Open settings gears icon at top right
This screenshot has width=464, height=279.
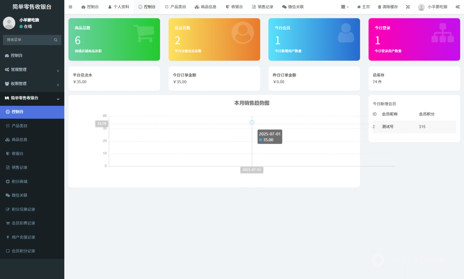[457, 7]
